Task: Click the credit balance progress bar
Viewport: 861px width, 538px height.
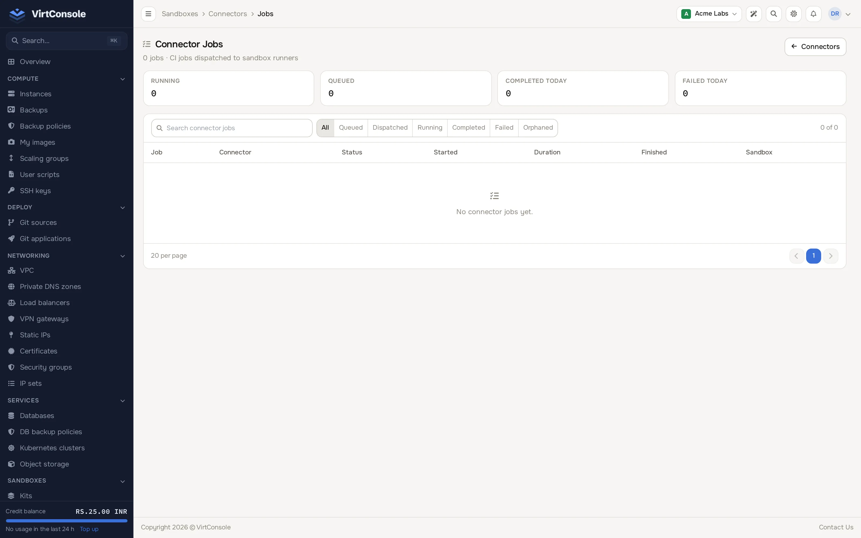Action: 66,521
